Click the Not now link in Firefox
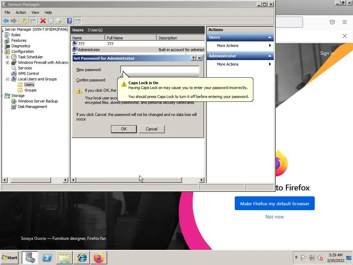Viewport: 353px width, 265px height. [274, 217]
